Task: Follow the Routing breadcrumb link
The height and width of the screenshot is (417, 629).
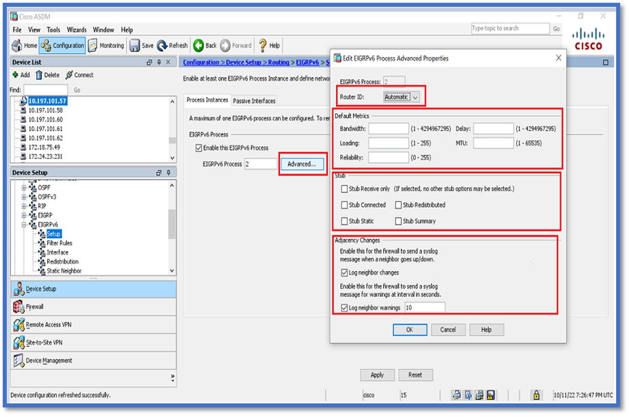Action: click(279, 62)
